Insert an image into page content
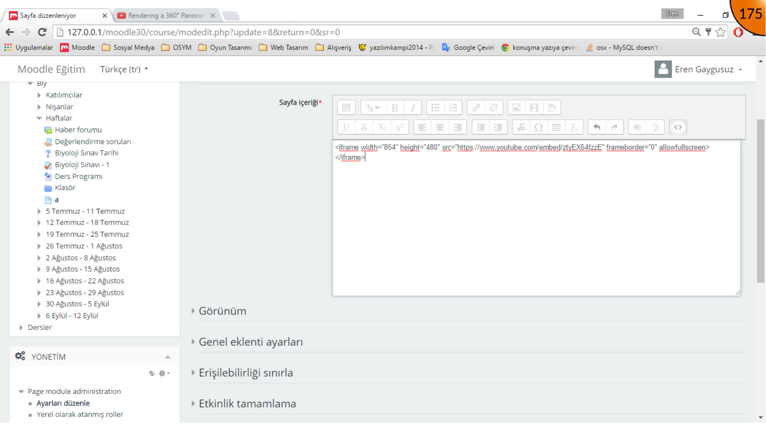 [516, 108]
